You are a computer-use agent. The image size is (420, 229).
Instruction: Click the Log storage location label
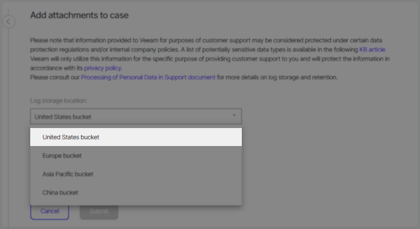[x=58, y=101]
